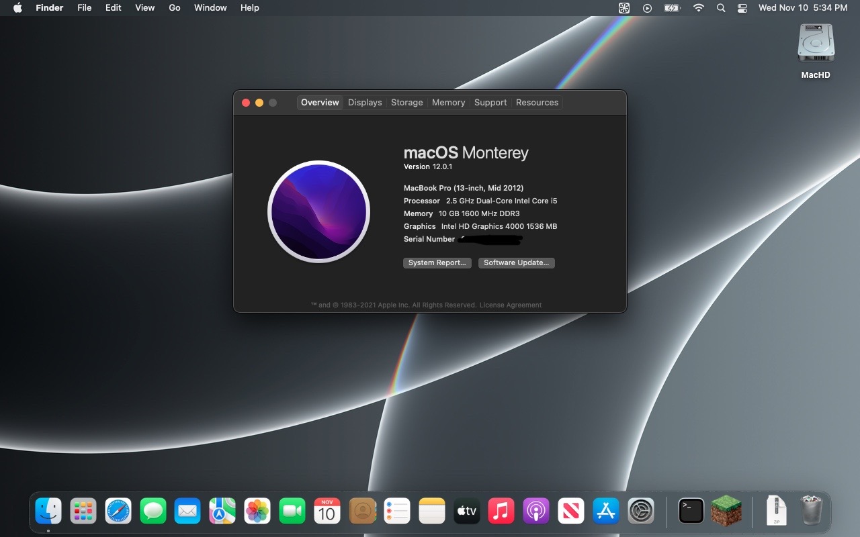
Task: Launch Maps from the Dock
Action: pyautogui.click(x=222, y=511)
